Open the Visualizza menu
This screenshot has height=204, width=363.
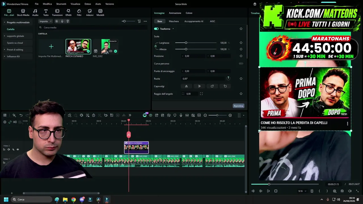(75, 4)
